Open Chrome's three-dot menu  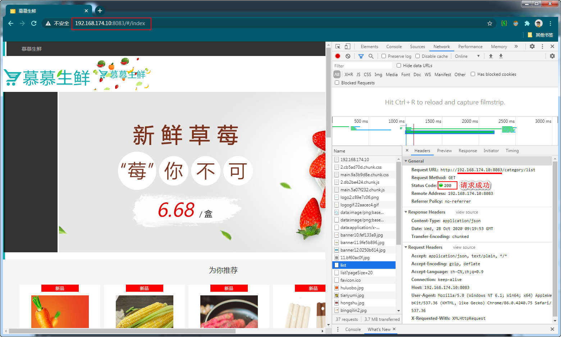coord(550,23)
